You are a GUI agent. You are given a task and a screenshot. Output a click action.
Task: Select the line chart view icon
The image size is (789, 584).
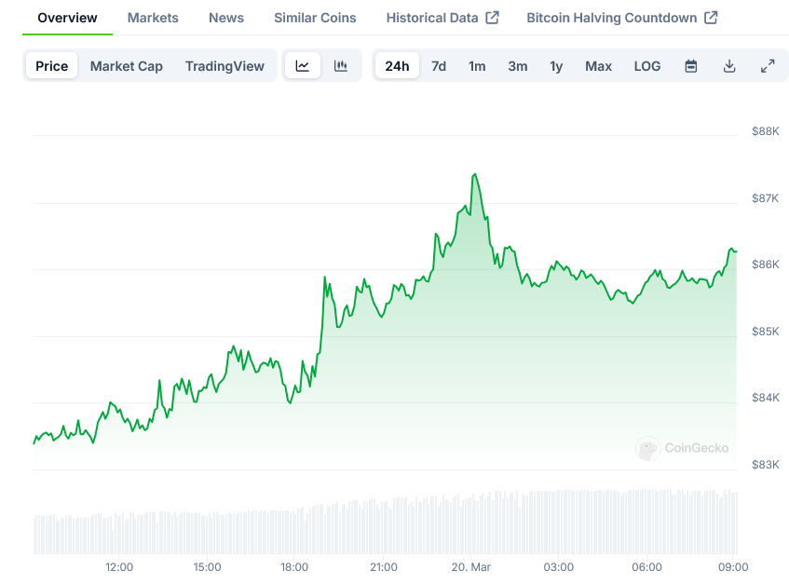303,66
